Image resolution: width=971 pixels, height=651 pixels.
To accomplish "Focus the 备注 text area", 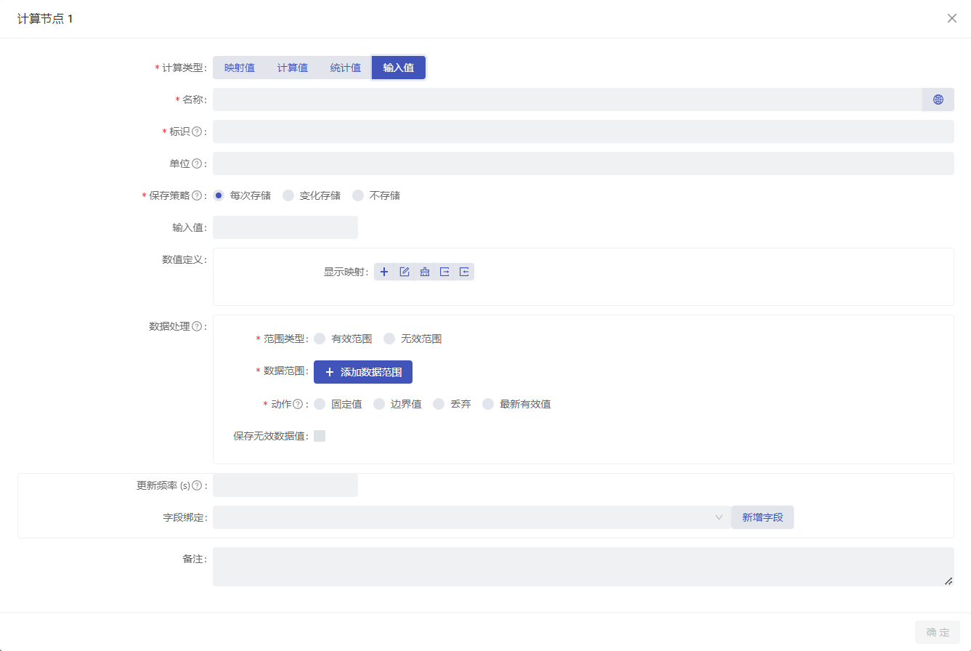I will (583, 567).
